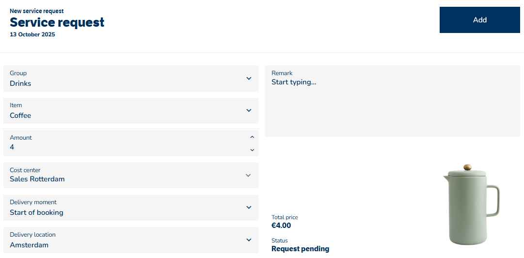Click the €4.00 total price

click(281, 226)
